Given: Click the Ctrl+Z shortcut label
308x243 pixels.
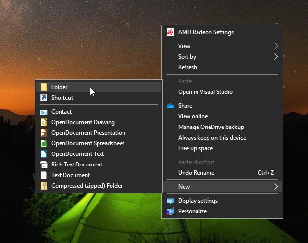Looking at the screenshot, I should point(266,173).
